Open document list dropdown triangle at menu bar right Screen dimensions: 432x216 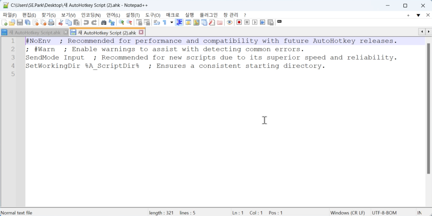coord(418,15)
